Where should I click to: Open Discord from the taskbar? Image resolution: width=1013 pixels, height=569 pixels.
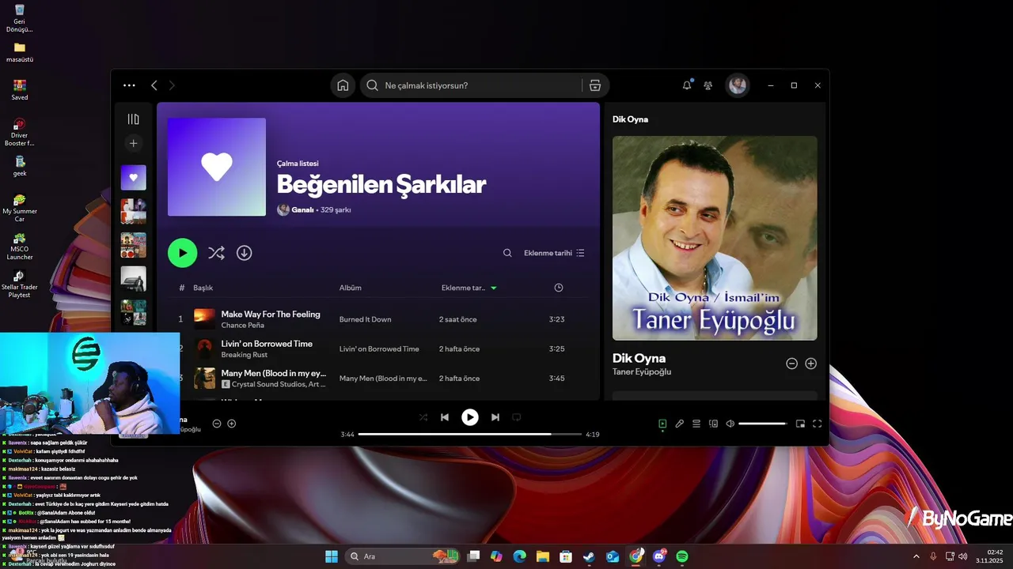[x=659, y=556]
